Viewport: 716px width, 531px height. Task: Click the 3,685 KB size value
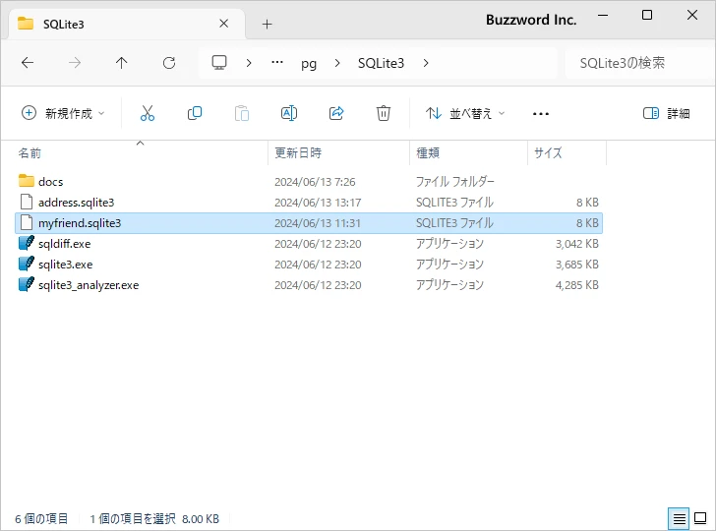(576, 265)
